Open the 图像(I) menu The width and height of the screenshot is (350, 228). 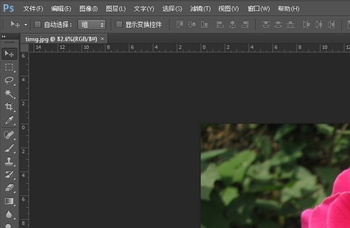click(x=89, y=9)
